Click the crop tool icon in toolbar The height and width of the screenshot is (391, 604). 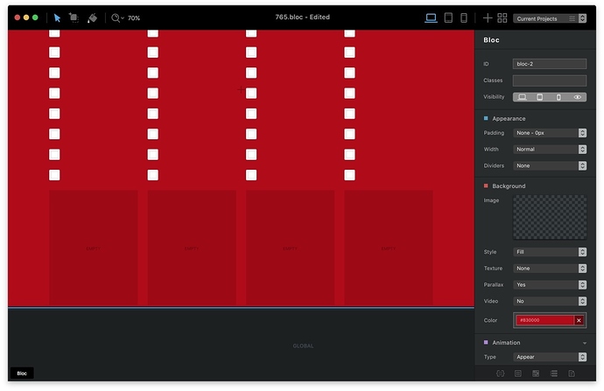[x=74, y=17]
